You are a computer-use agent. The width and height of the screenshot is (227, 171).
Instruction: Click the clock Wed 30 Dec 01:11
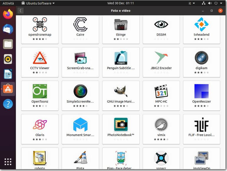121,3
